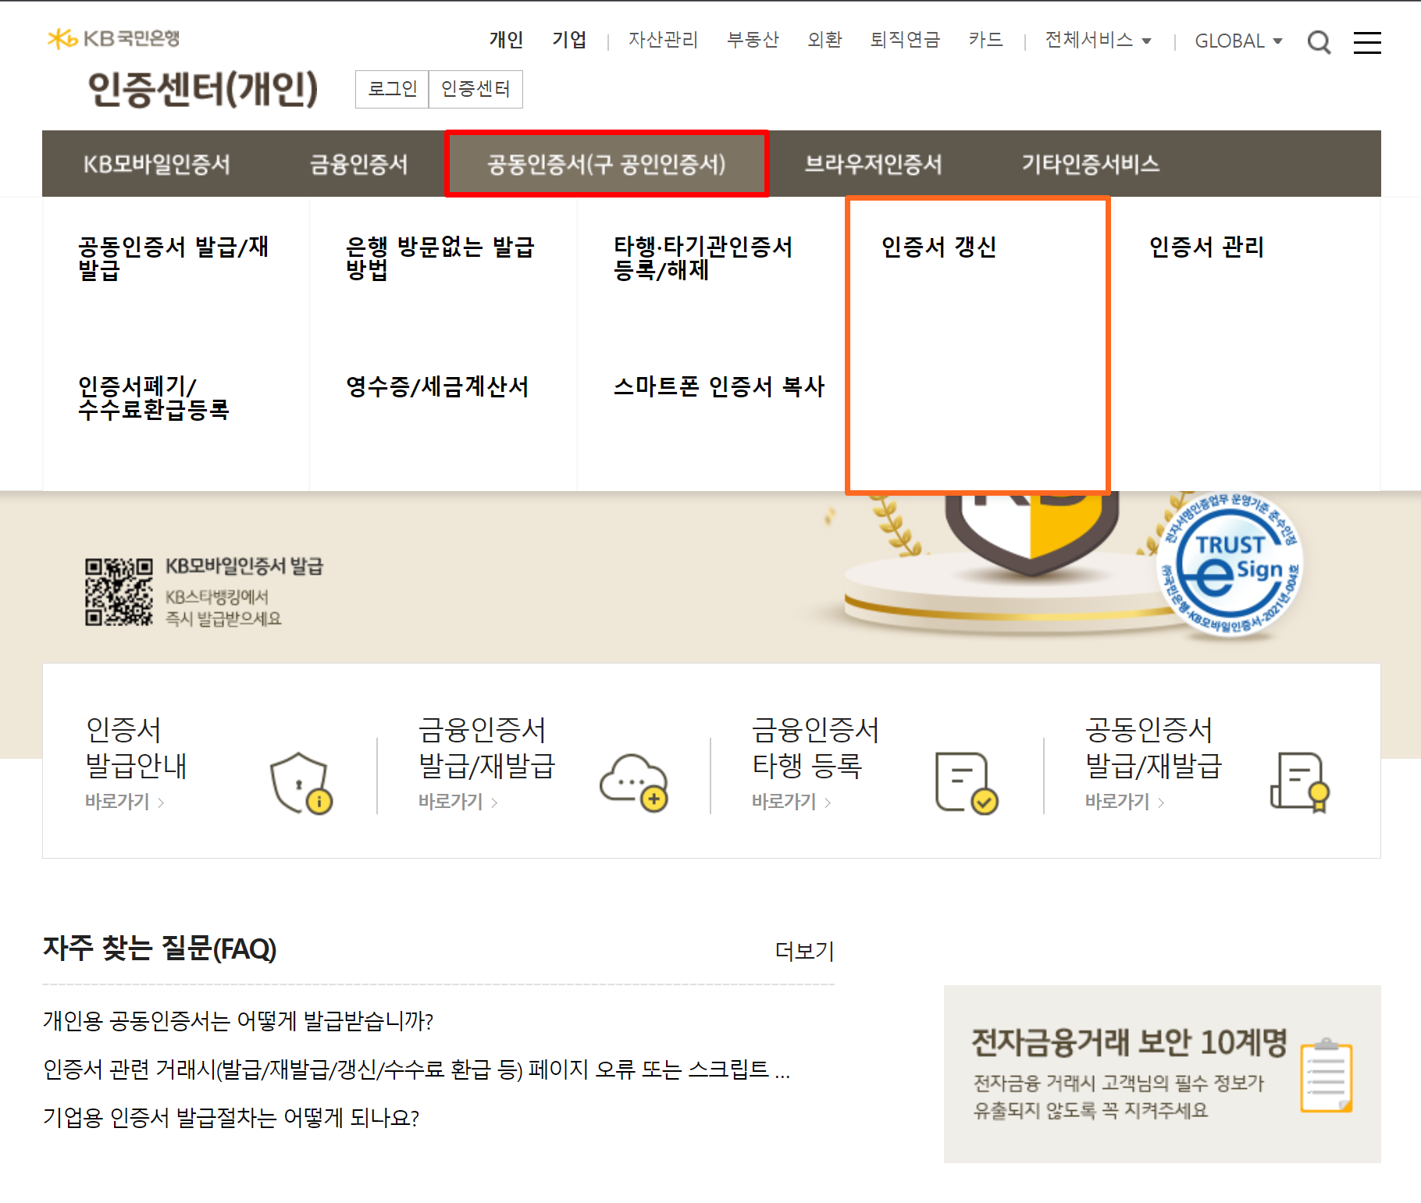Open the hamburger menu icon

(x=1367, y=42)
